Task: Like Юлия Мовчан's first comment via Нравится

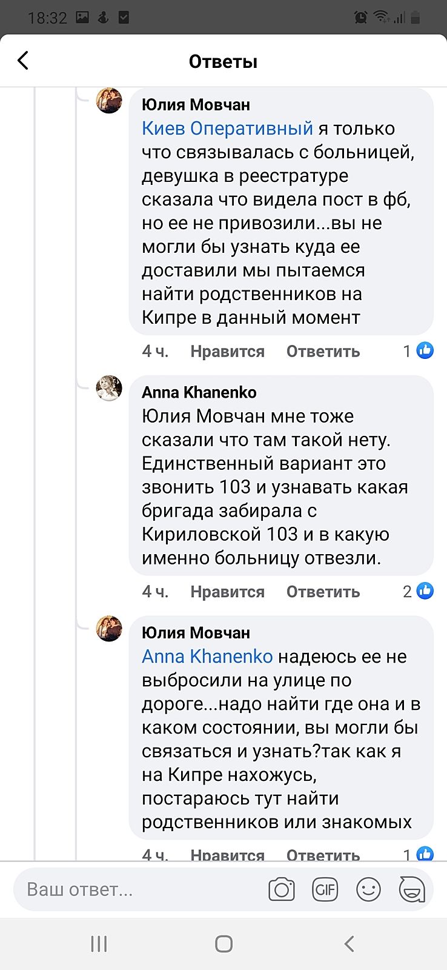Action: [x=227, y=352]
